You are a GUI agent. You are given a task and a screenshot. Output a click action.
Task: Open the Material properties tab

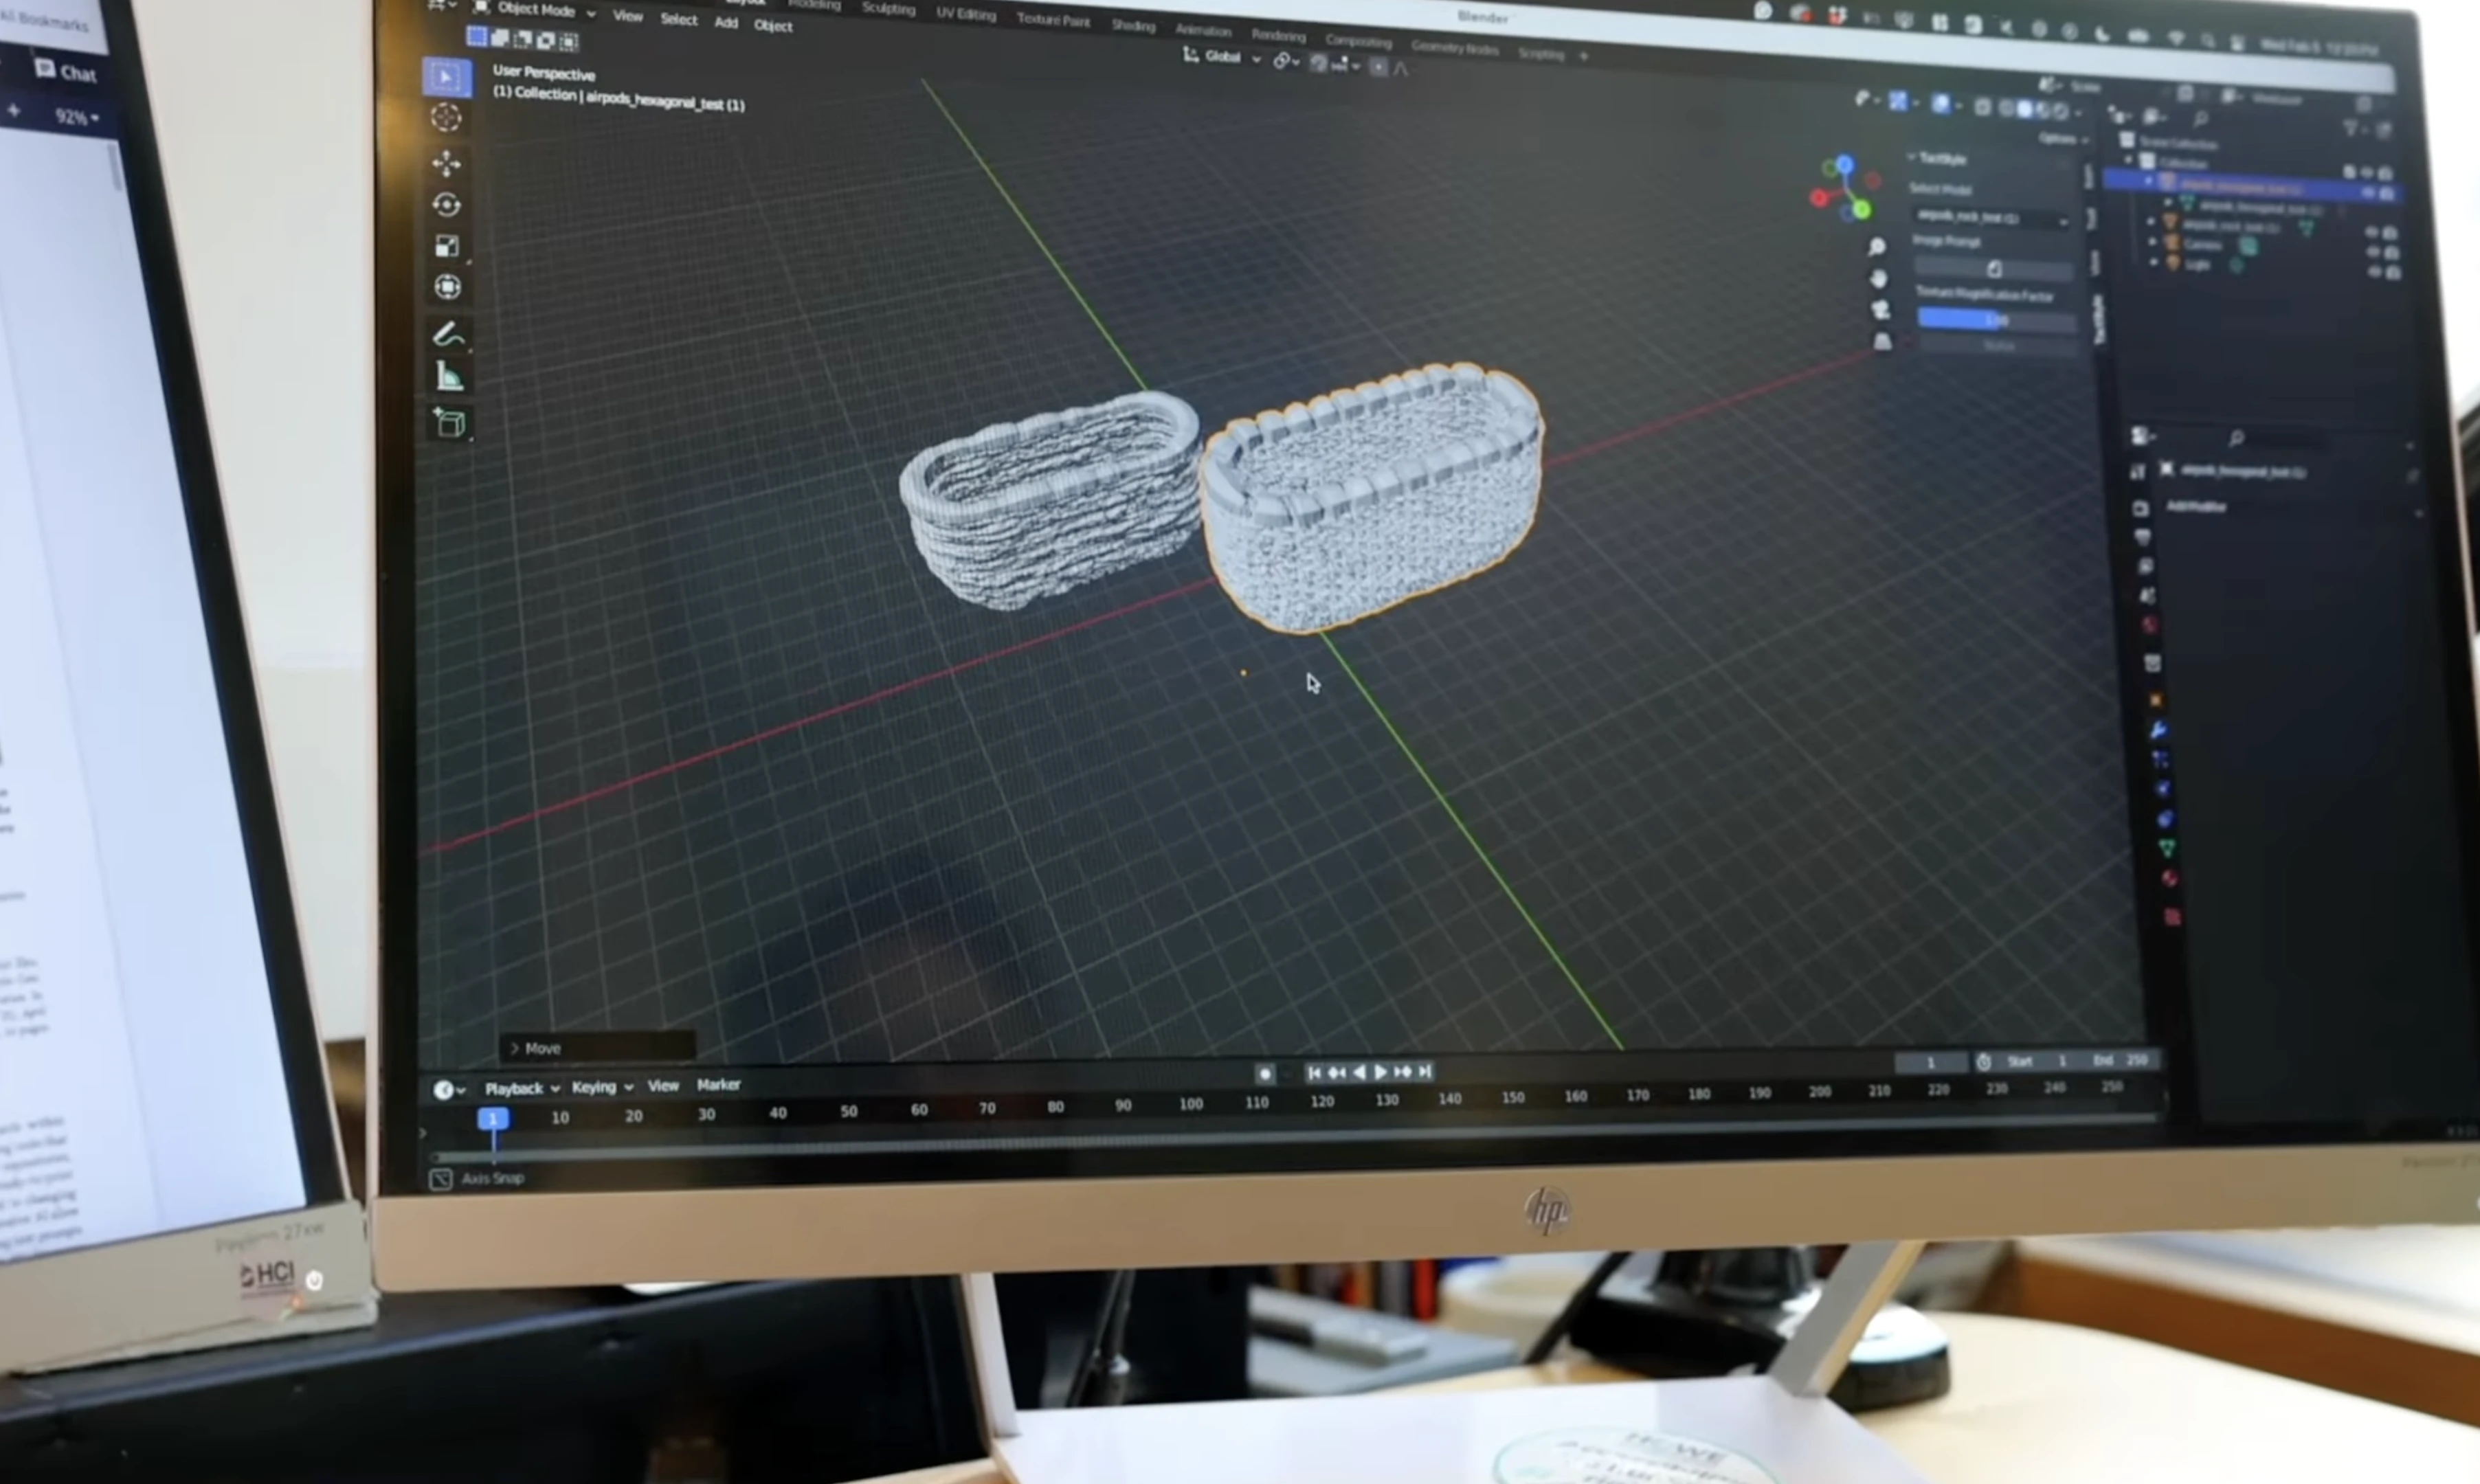2170,879
